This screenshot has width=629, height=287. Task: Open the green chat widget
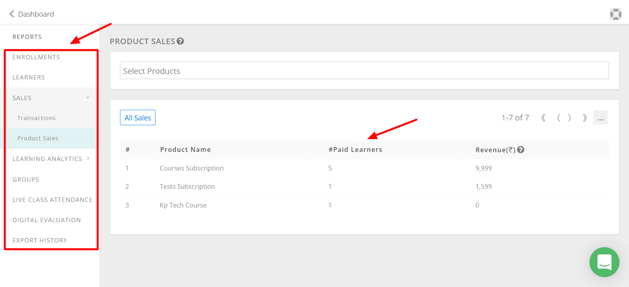point(604,262)
